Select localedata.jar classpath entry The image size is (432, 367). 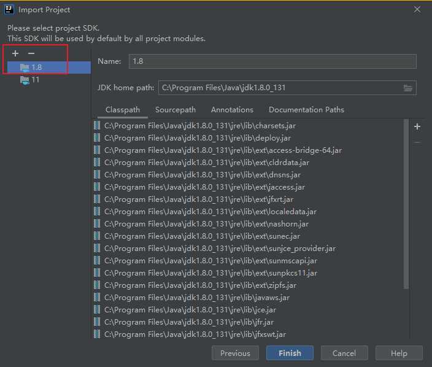pos(248,212)
